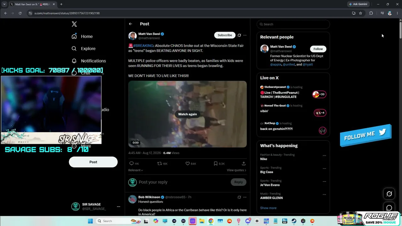402x226 pixels.
Task: Reload the page in Chrome
Action: tap(20, 13)
